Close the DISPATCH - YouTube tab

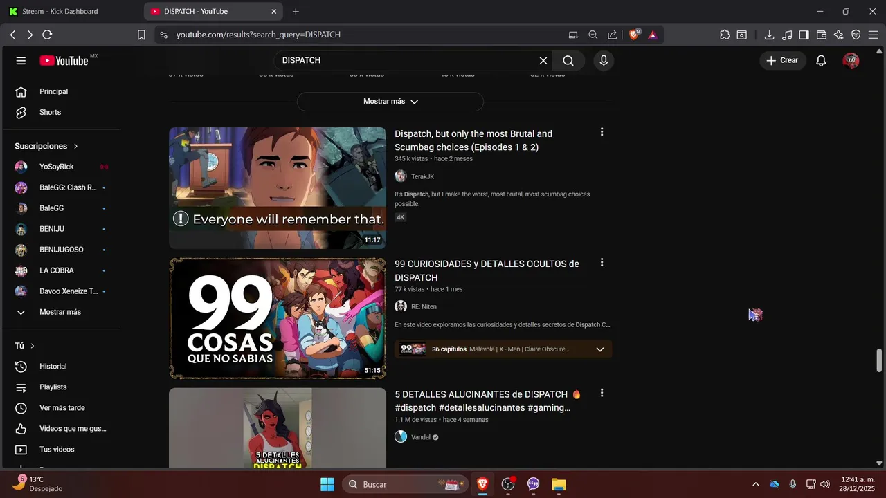tap(273, 12)
